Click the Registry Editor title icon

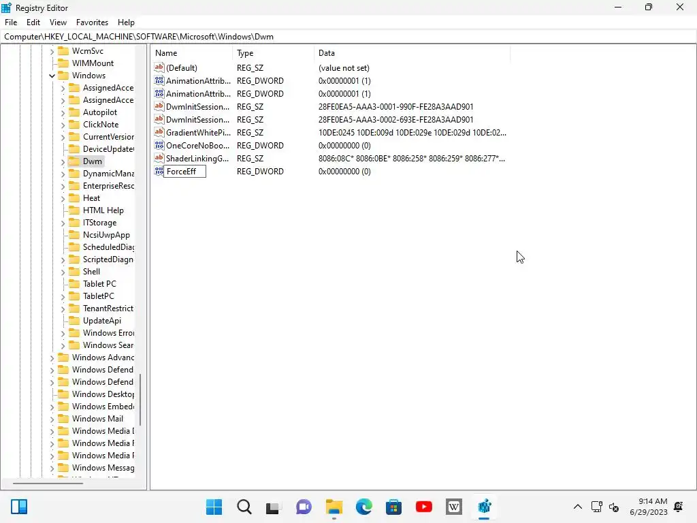point(6,7)
